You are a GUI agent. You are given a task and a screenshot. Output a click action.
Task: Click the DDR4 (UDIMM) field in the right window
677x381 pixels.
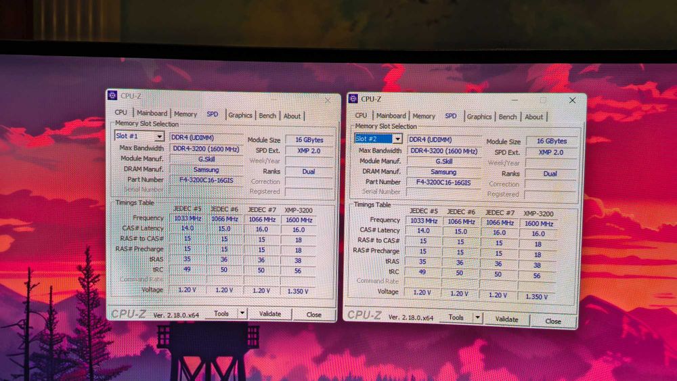[444, 140]
